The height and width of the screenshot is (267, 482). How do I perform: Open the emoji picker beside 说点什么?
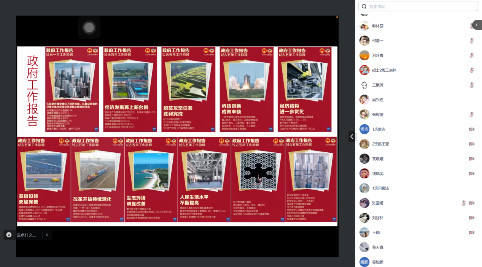(9, 235)
